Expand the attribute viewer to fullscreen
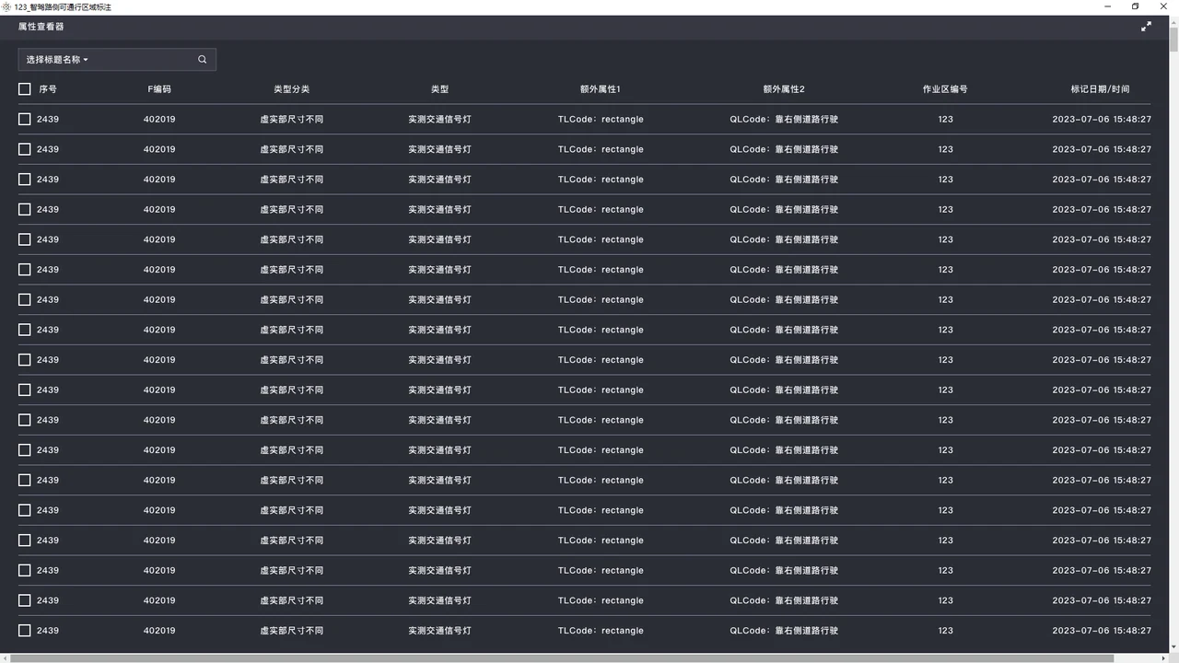This screenshot has height=663, width=1179. (1146, 27)
